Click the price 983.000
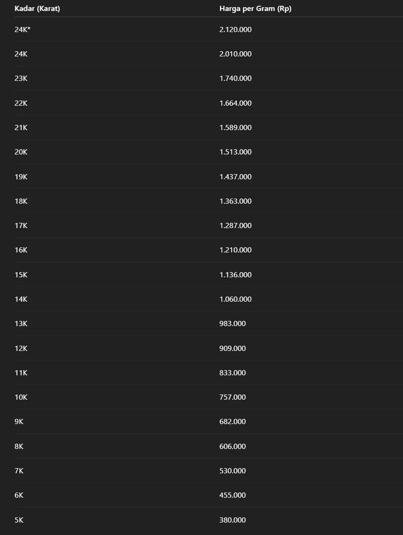 pos(232,324)
